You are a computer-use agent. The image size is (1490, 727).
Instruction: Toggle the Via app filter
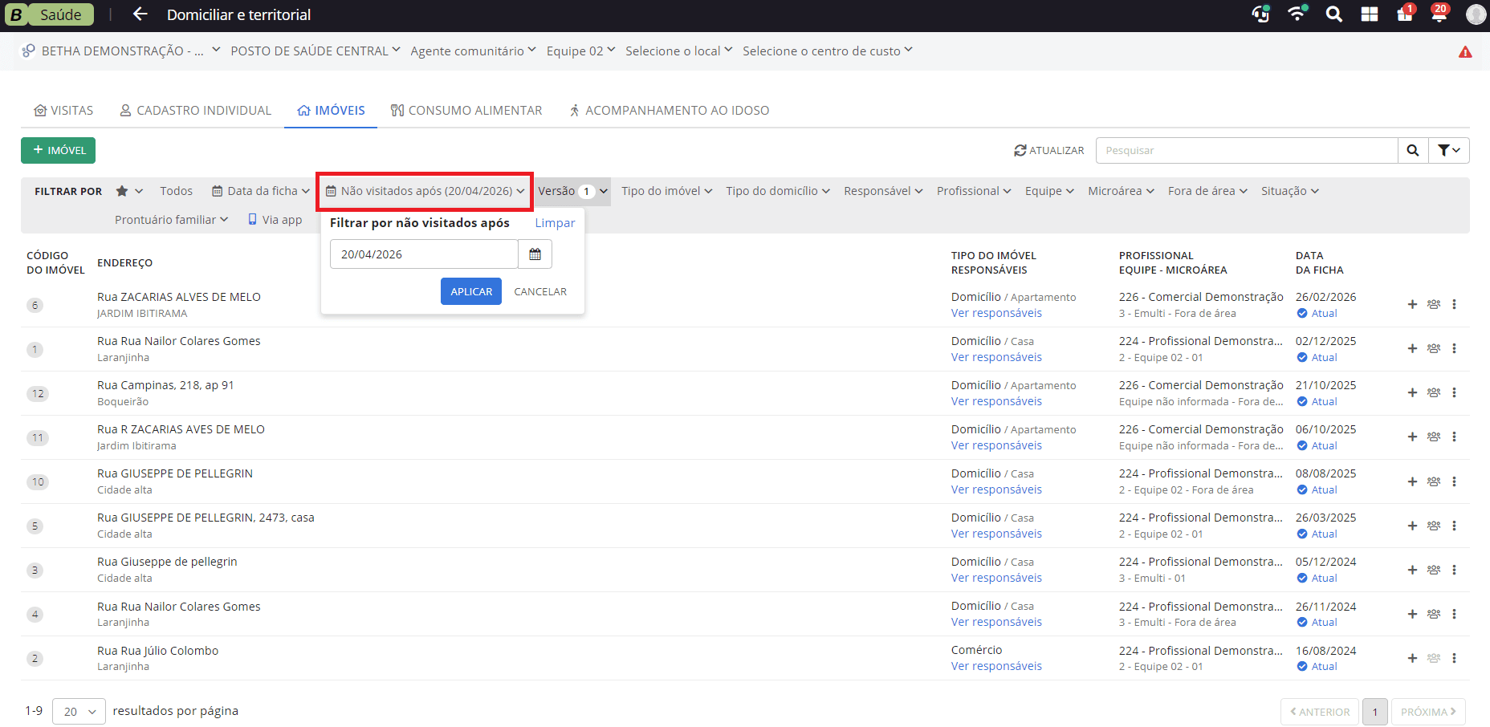(x=275, y=220)
